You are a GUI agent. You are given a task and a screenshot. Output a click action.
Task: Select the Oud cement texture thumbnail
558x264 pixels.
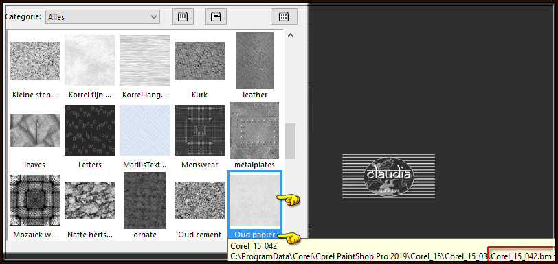(x=200, y=200)
